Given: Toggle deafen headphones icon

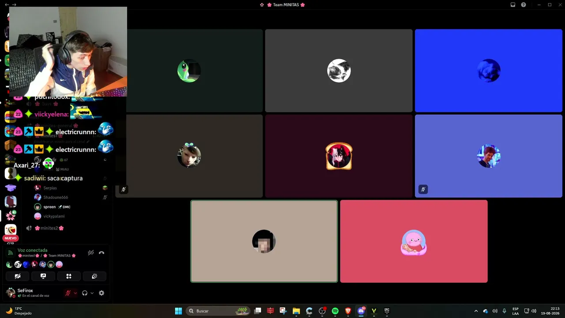Looking at the screenshot, I should (85, 293).
